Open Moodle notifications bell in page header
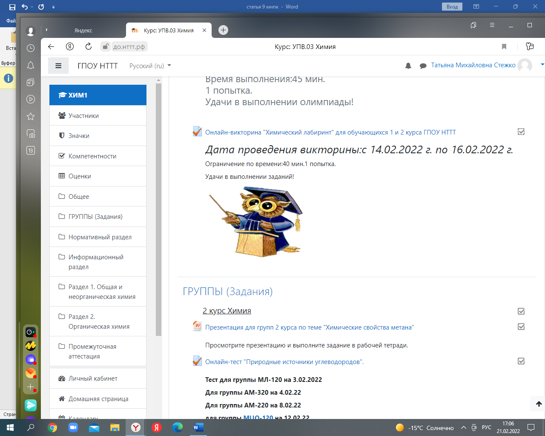The width and height of the screenshot is (545, 436). [408, 66]
